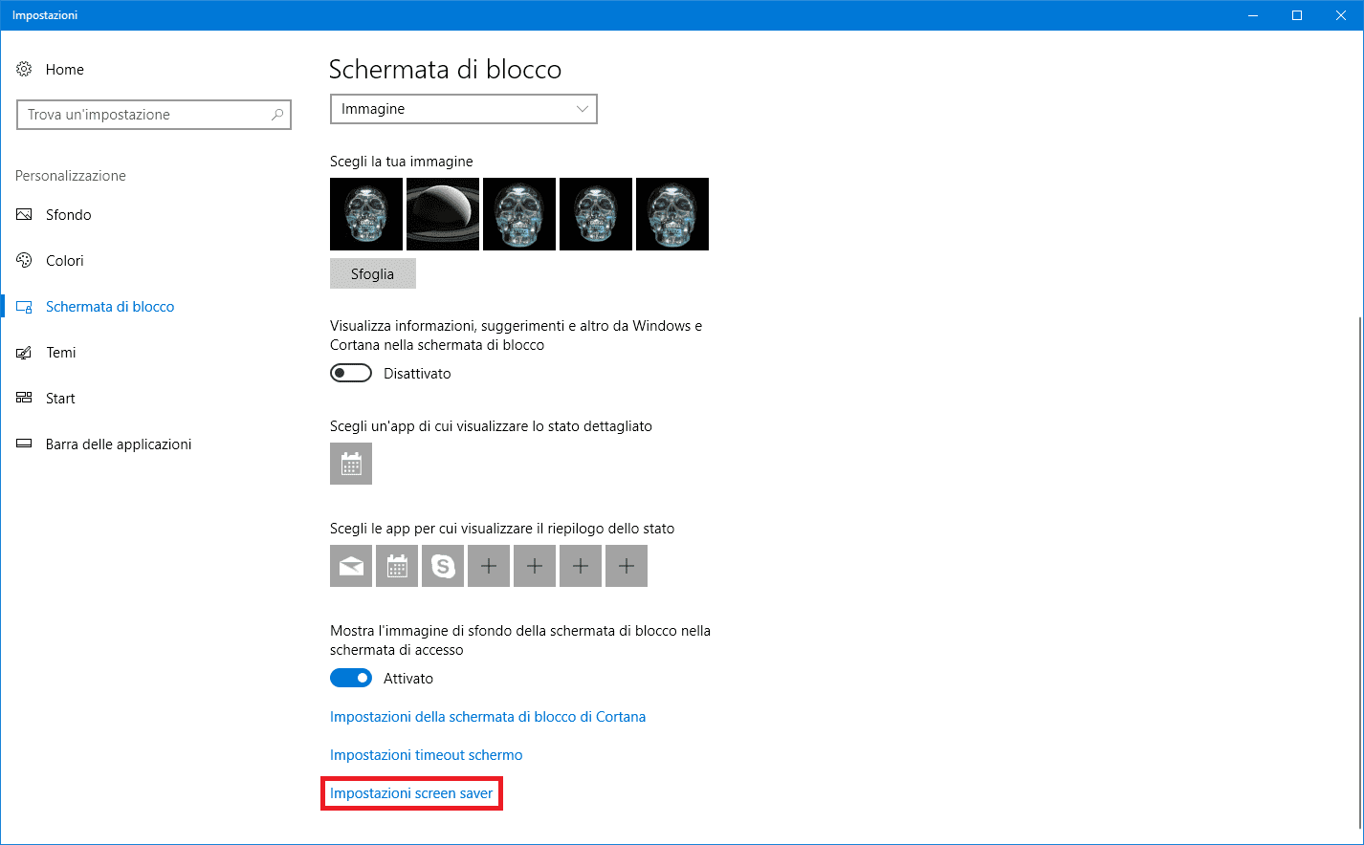Viewport: 1364px width, 845px height.
Task: Expand the Immagine background dropdown
Action: (464, 109)
